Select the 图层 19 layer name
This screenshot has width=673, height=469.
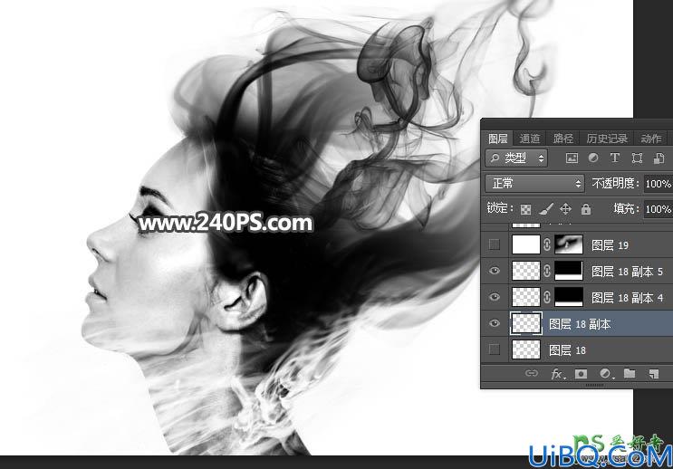610,245
